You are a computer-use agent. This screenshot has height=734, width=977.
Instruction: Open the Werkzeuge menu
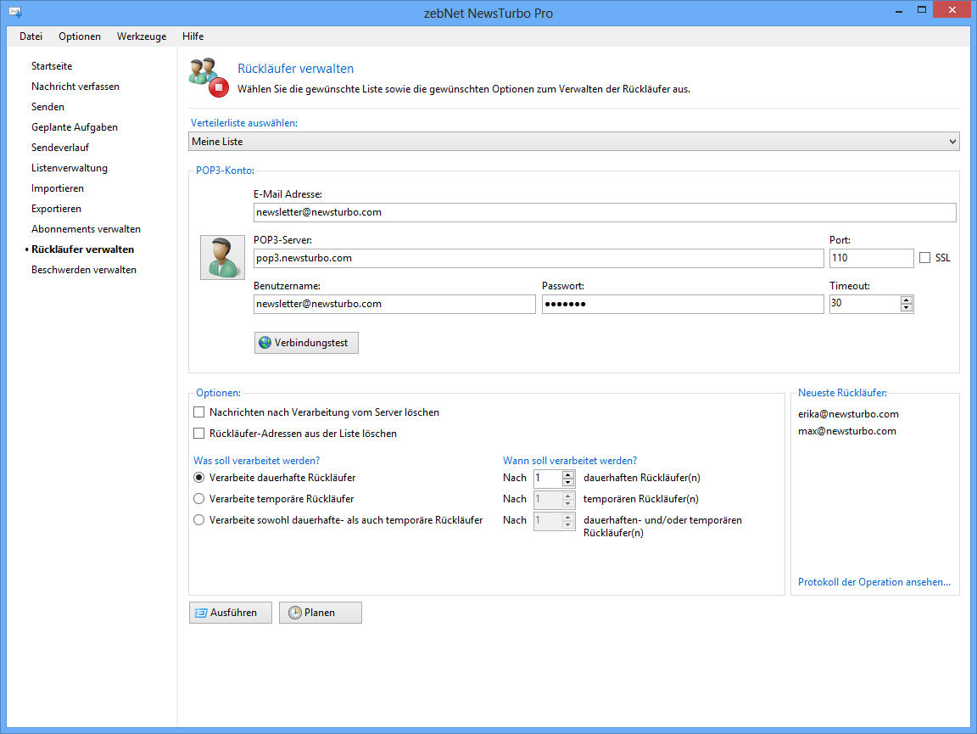coord(142,36)
